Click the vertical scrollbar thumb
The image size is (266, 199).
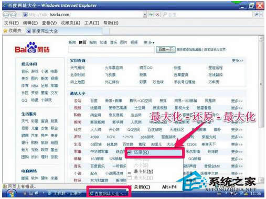(x=261, y=84)
